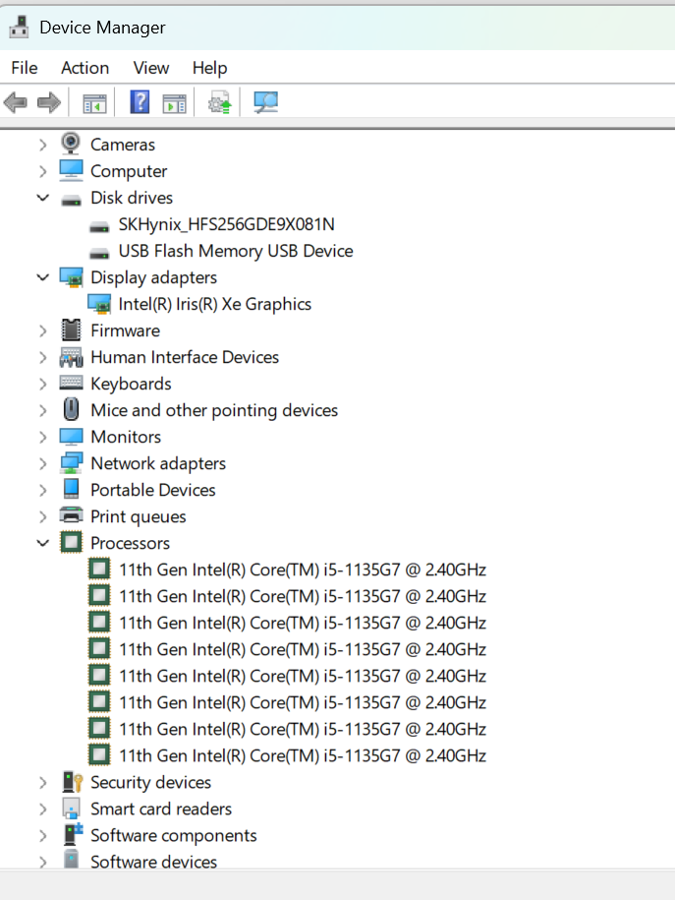This screenshot has height=900, width=675.
Task: Expand the Monitors category
Action: click(x=43, y=437)
